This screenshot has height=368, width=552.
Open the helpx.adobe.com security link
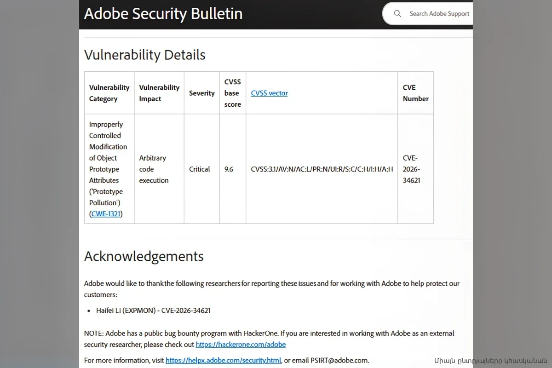tap(223, 360)
